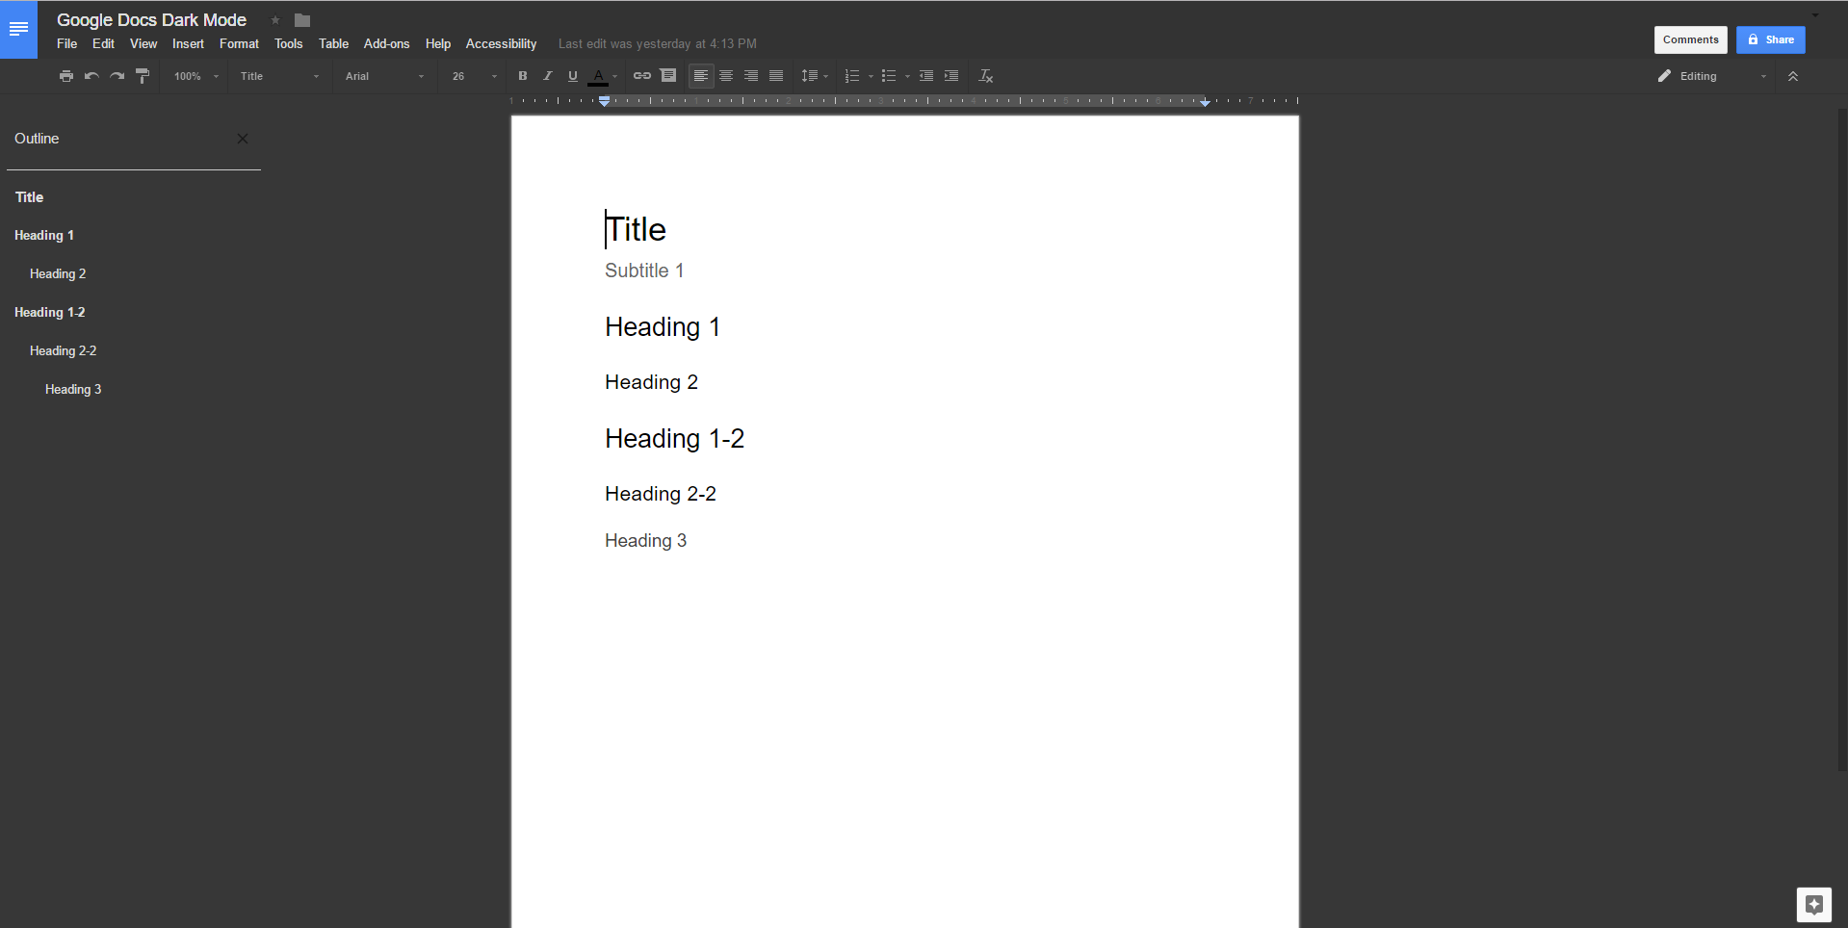
Task: Enable center text alignment
Action: point(725,76)
